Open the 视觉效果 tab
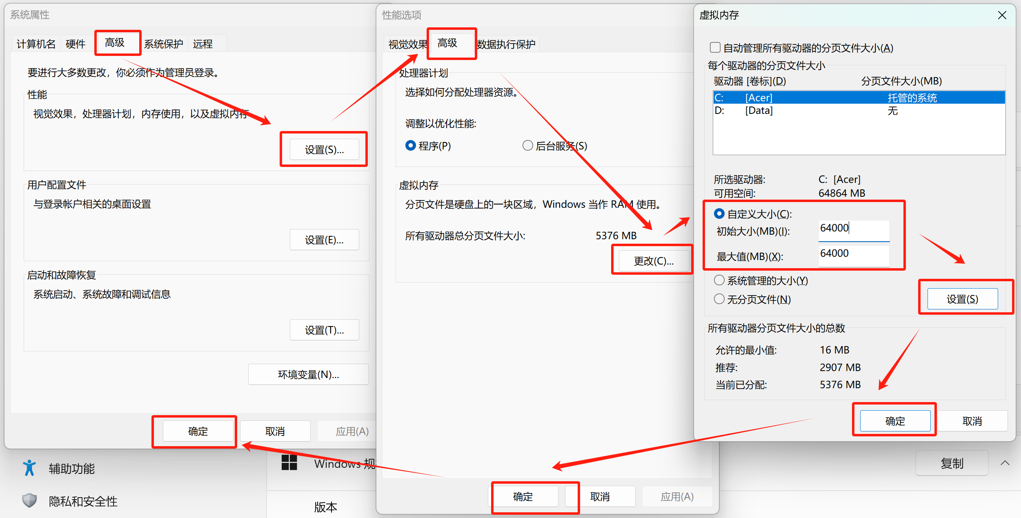Screen dimensions: 1021x518 407,44
